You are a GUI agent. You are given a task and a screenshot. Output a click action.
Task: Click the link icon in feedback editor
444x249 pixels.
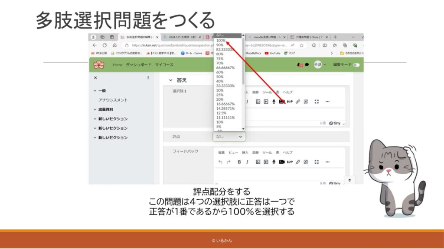298,162
